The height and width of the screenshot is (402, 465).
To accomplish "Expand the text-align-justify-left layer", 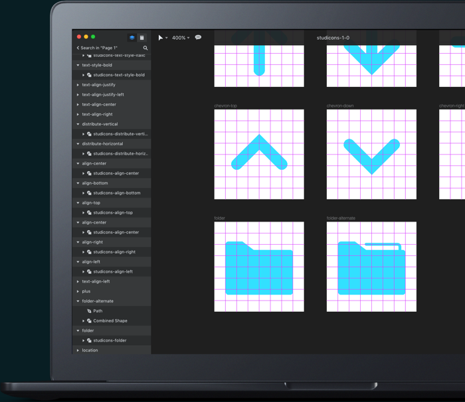I will (x=78, y=94).
